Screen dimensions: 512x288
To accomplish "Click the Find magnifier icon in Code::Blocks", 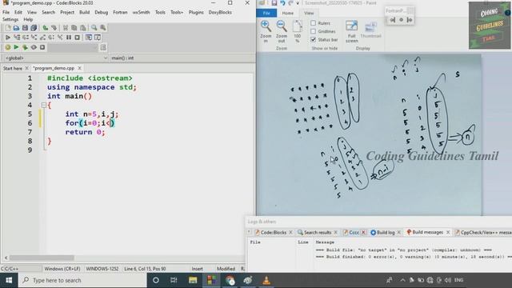I will 94,28.
